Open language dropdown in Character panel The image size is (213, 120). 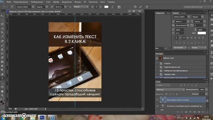click(x=180, y=48)
